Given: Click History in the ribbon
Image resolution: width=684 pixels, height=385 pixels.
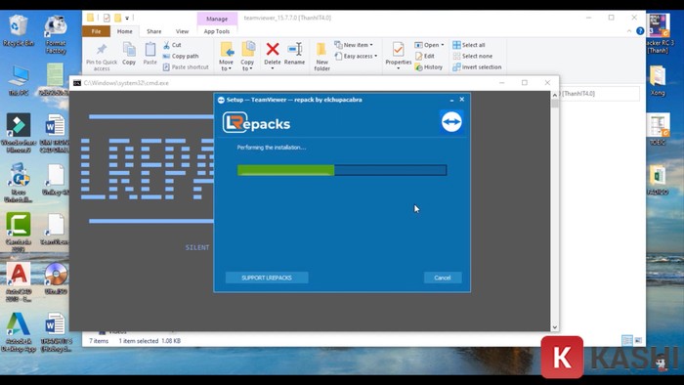Looking at the screenshot, I should click(x=429, y=67).
